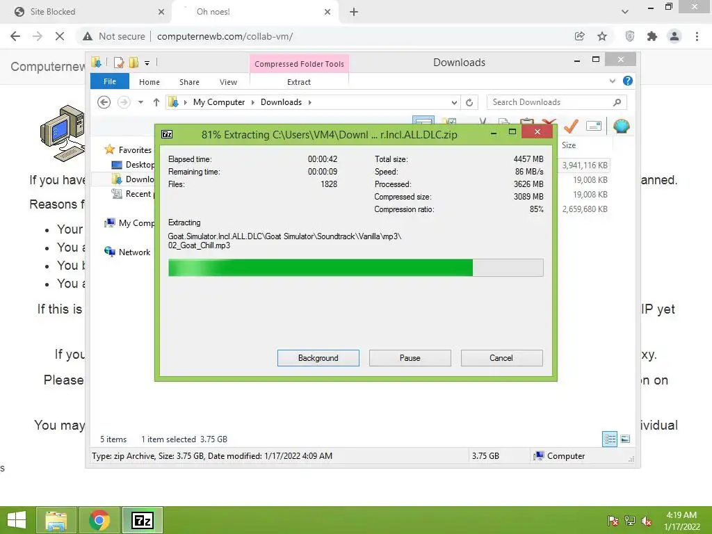712x534 pixels.
Task: Click the 7z icon in the dialog title
Action: [167, 134]
